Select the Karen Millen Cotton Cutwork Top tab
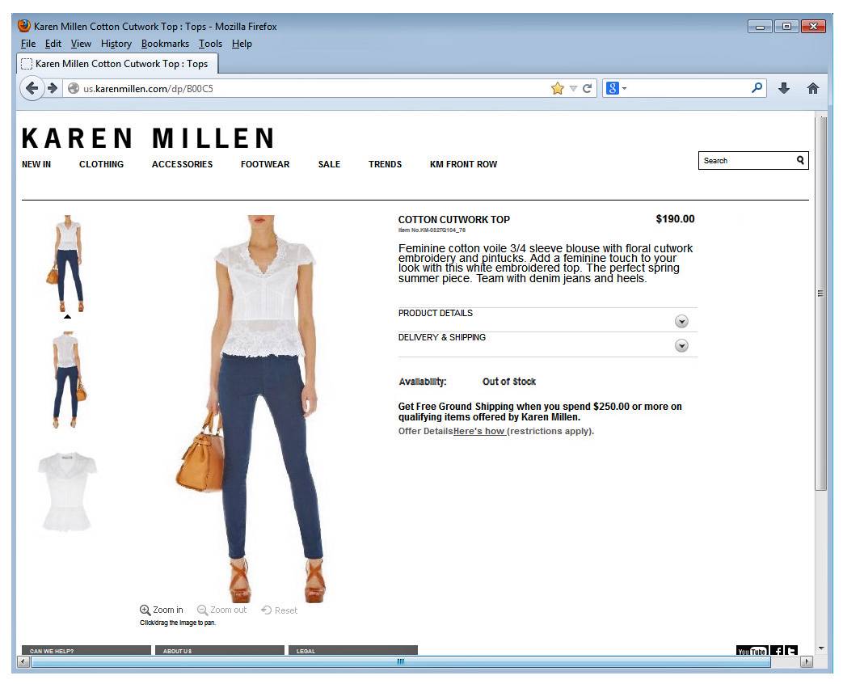This screenshot has height=684, width=843. 117,63
